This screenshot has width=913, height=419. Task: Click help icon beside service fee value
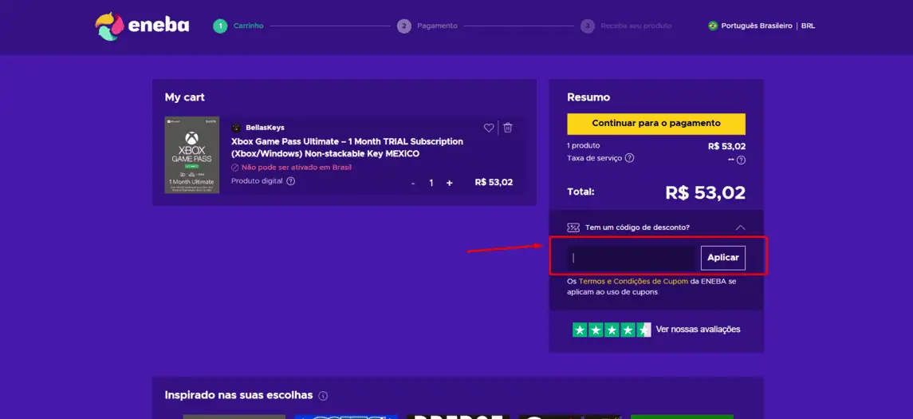tap(742, 160)
